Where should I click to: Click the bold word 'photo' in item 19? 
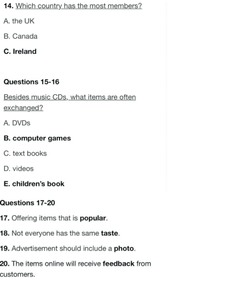pos(124,248)
